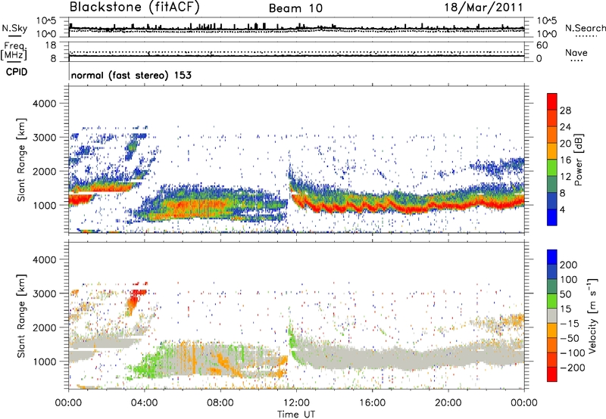Select the "Freq. [MHz]" axis label
Image resolution: width=606 pixels, height=419 pixels.
tap(14, 51)
